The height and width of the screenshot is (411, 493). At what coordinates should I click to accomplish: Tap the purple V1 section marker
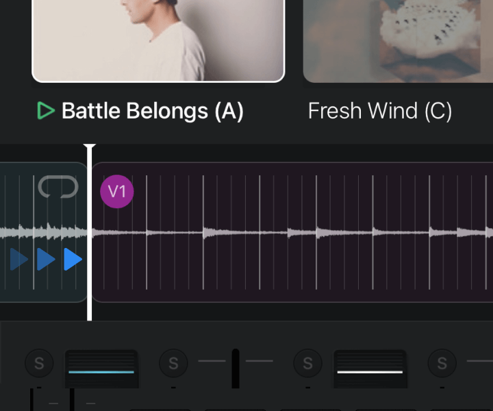tap(117, 192)
